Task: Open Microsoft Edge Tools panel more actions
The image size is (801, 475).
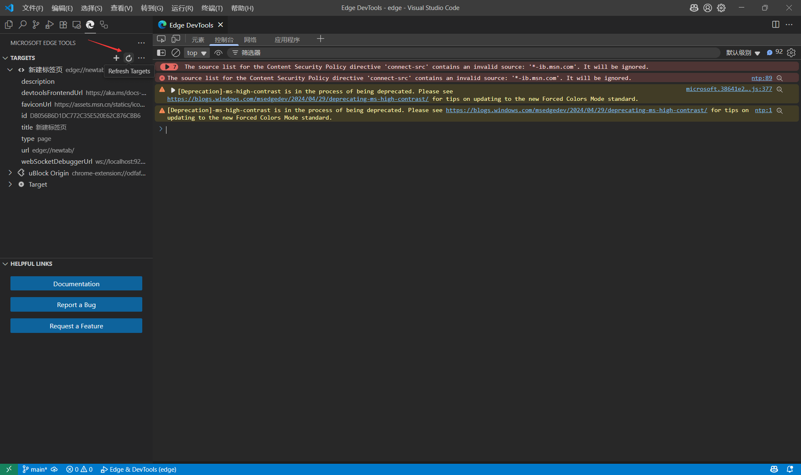Action: [x=141, y=43]
